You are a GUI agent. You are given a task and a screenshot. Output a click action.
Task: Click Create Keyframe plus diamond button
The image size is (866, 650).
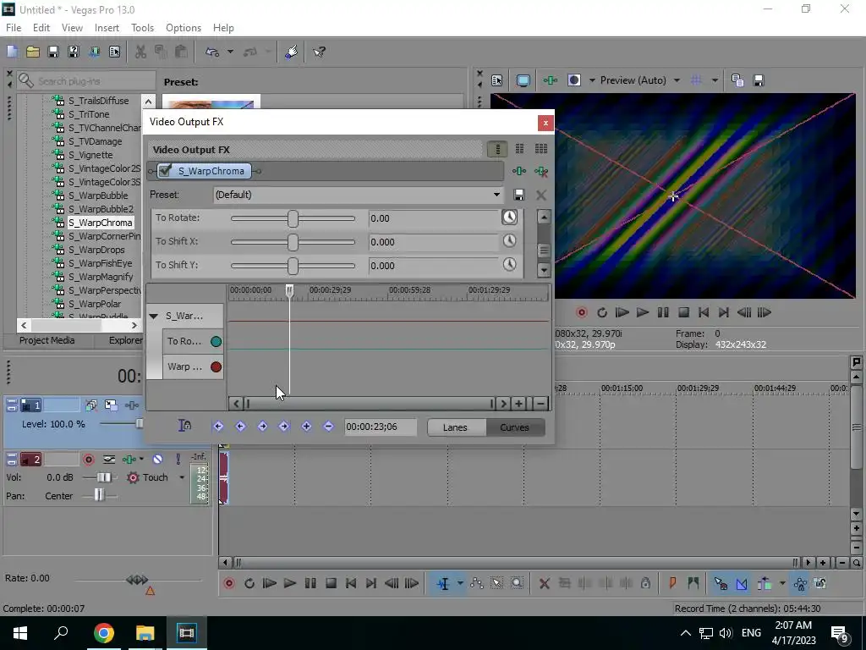(306, 427)
